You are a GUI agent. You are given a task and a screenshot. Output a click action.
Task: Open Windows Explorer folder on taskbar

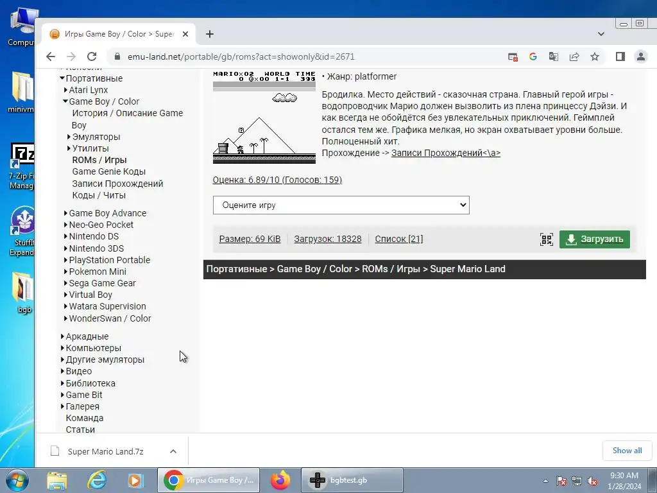click(x=57, y=480)
